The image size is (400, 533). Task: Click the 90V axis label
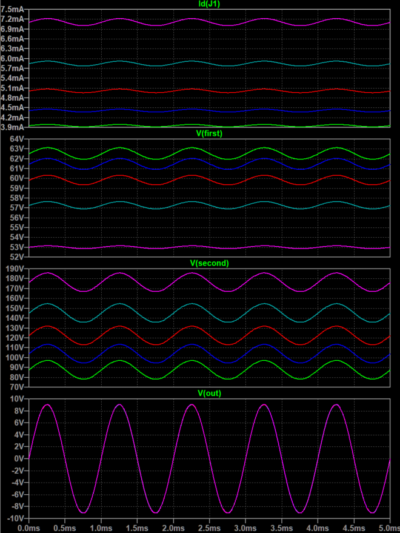pyautogui.click(x=17, y=367)
